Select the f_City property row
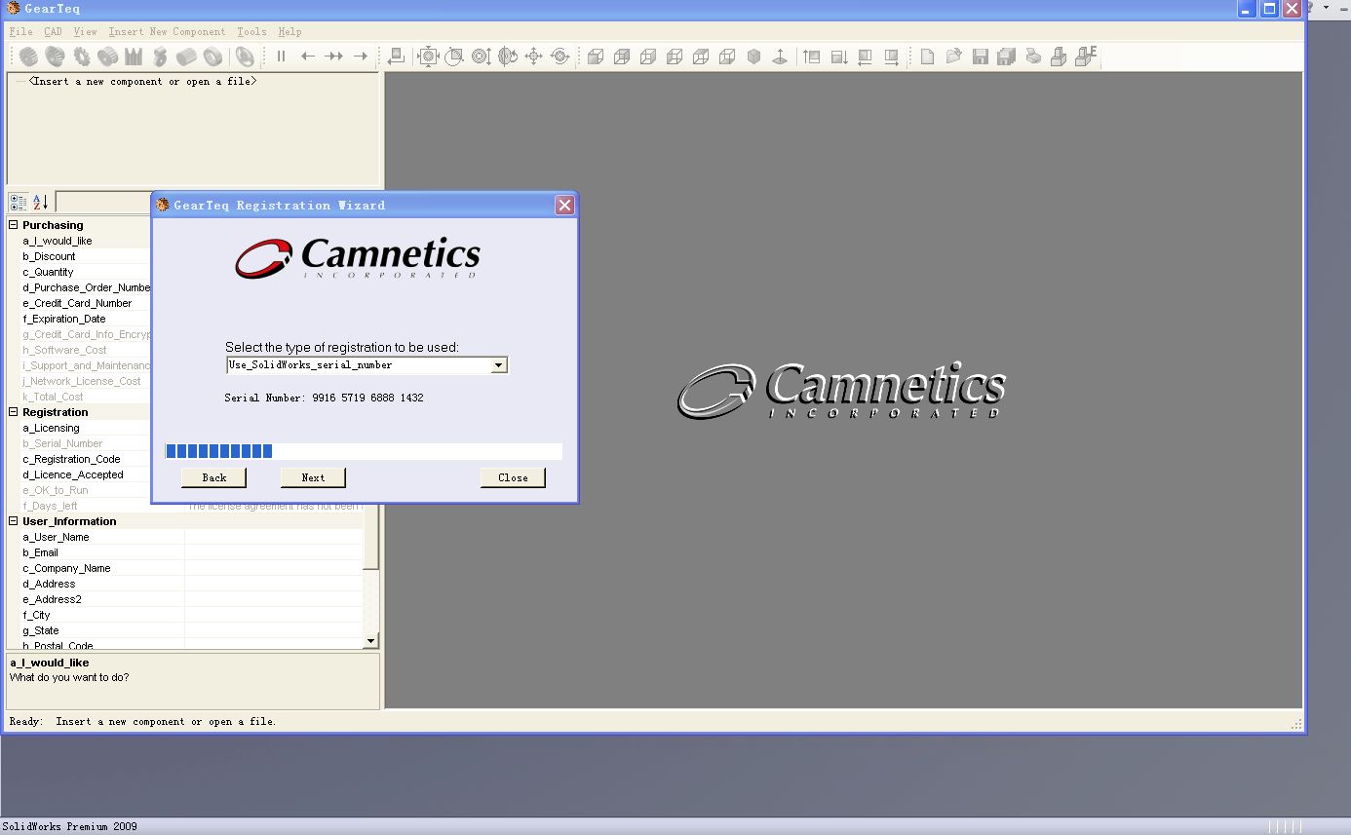 click(185, 615)
